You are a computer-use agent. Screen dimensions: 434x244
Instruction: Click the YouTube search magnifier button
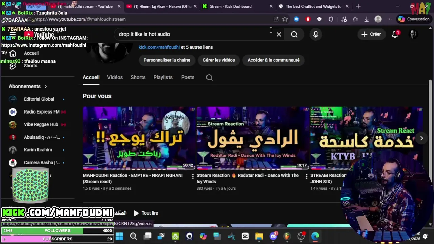click(x=294, y=34)
